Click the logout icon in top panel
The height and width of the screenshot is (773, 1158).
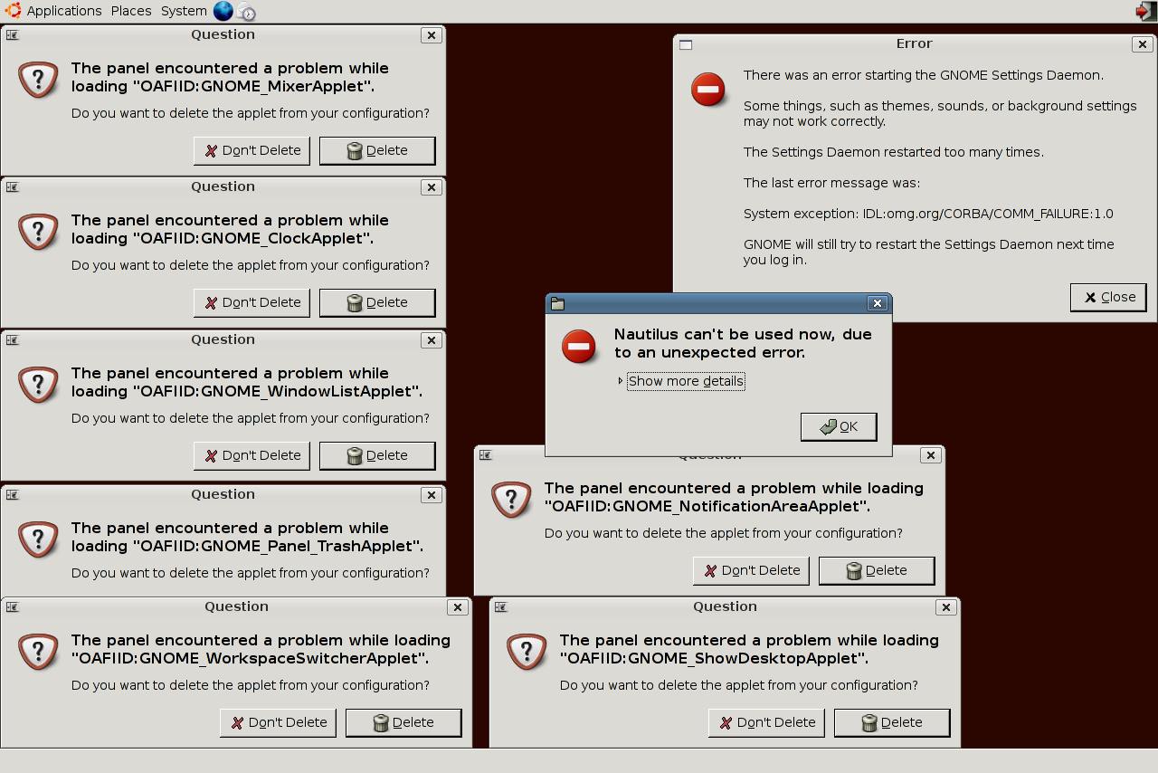[x=1145, y=11]
